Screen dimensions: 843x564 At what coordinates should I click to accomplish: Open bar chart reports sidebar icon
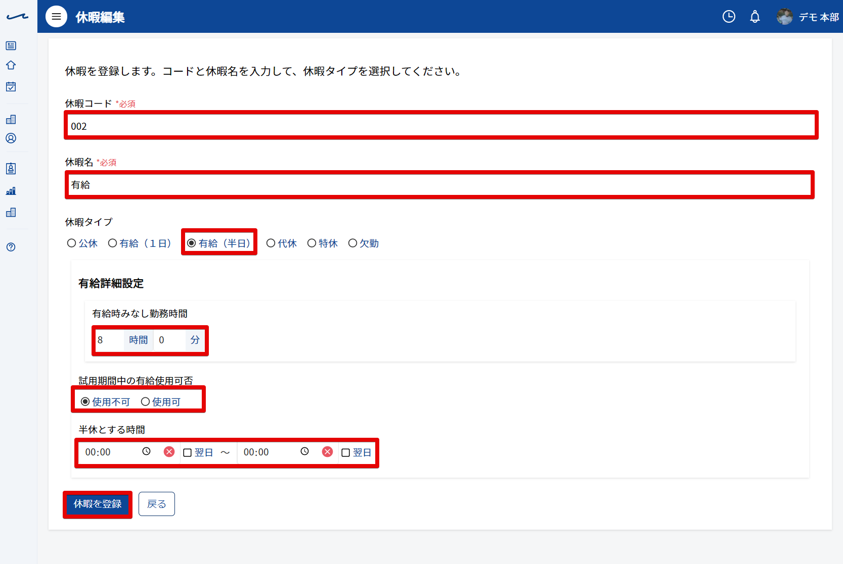click(11, 191)
